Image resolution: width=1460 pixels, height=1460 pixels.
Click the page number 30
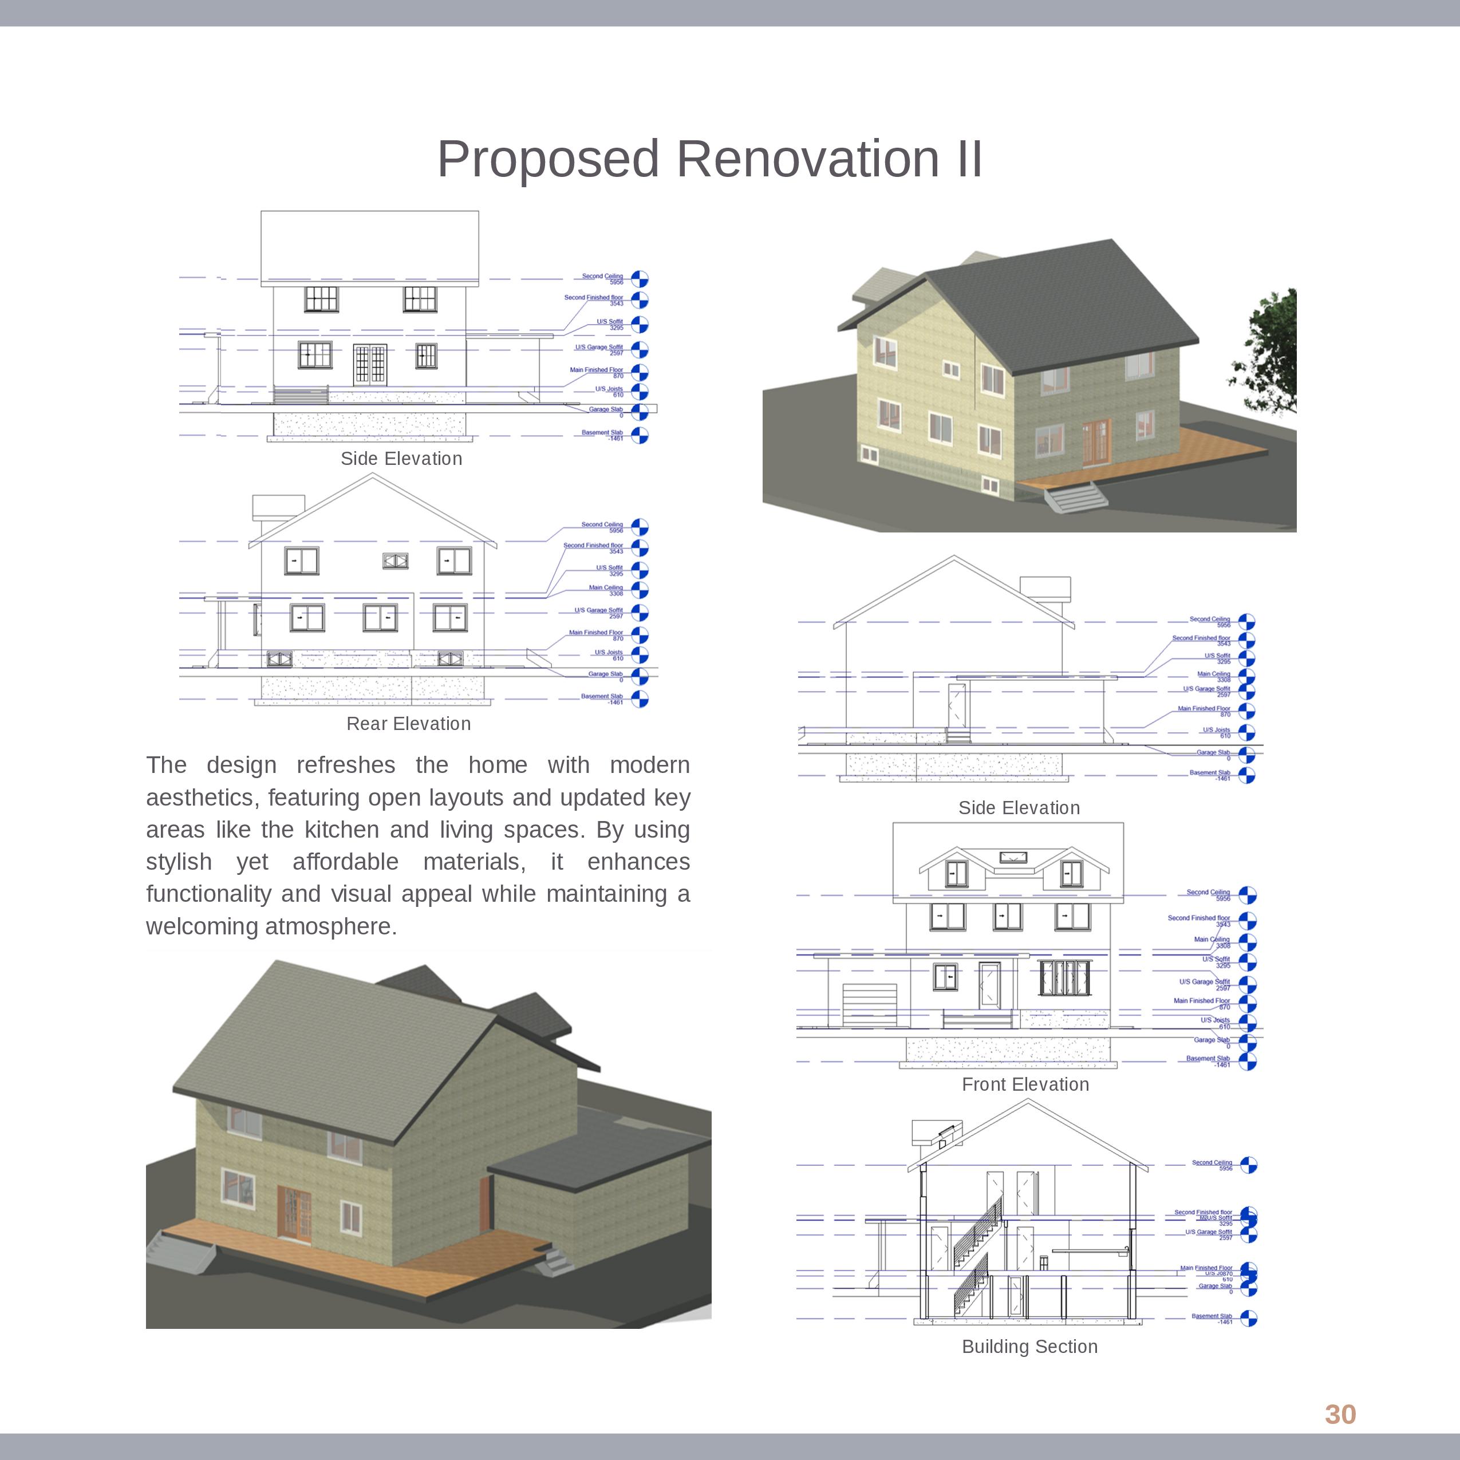[x=1340, y=1414]
